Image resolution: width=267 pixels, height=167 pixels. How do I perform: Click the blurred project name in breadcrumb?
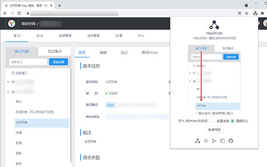point(51,24)
